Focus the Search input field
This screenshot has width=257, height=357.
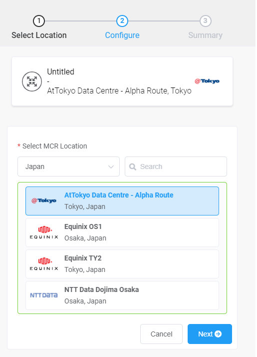176,166
